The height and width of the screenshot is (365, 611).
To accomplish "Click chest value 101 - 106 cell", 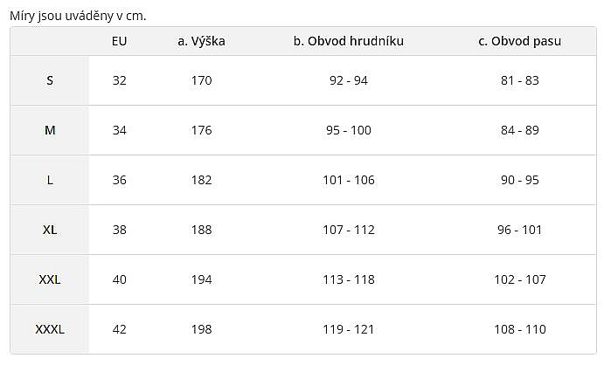I will pos(349,180).
